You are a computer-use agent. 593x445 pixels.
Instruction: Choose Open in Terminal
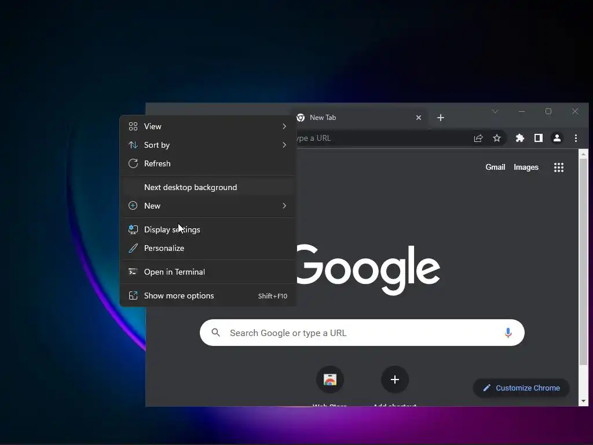(208, 272)
